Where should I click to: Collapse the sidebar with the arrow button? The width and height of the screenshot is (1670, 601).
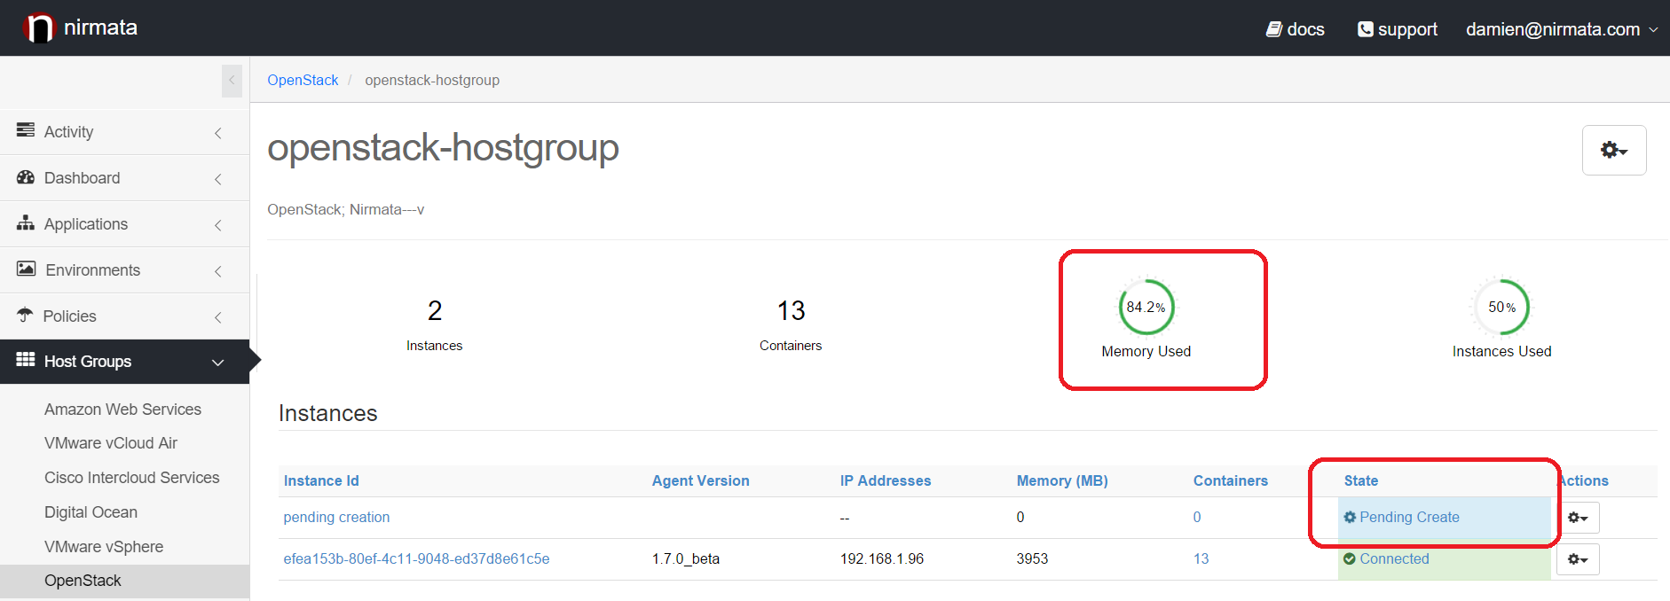tap(232, 81)
